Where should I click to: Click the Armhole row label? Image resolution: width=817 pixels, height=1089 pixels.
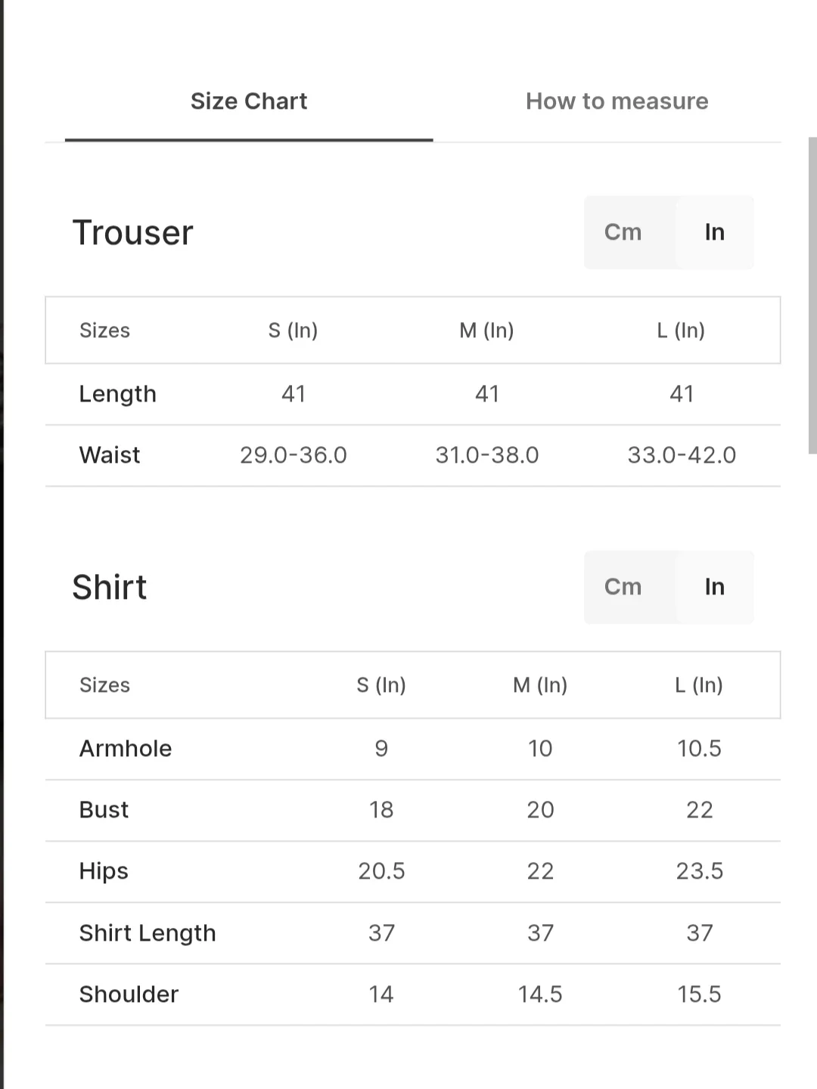tap(126, 749)
